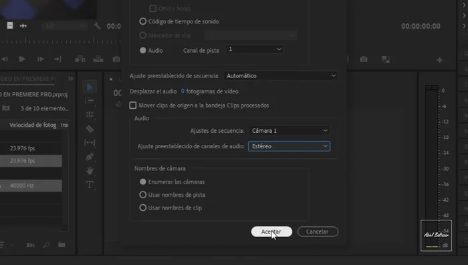Confirm dialog with Aceptar button
The image size is (468, 265).
pyautogui.click(x=271, y=232)
